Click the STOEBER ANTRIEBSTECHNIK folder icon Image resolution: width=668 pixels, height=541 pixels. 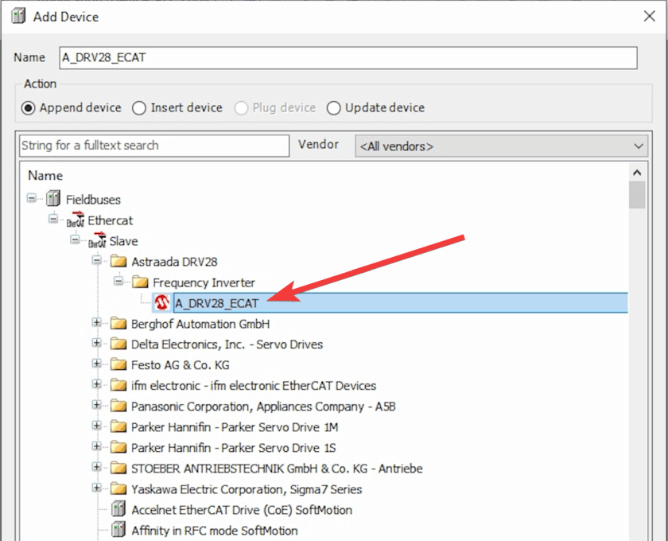pos(118,468)
